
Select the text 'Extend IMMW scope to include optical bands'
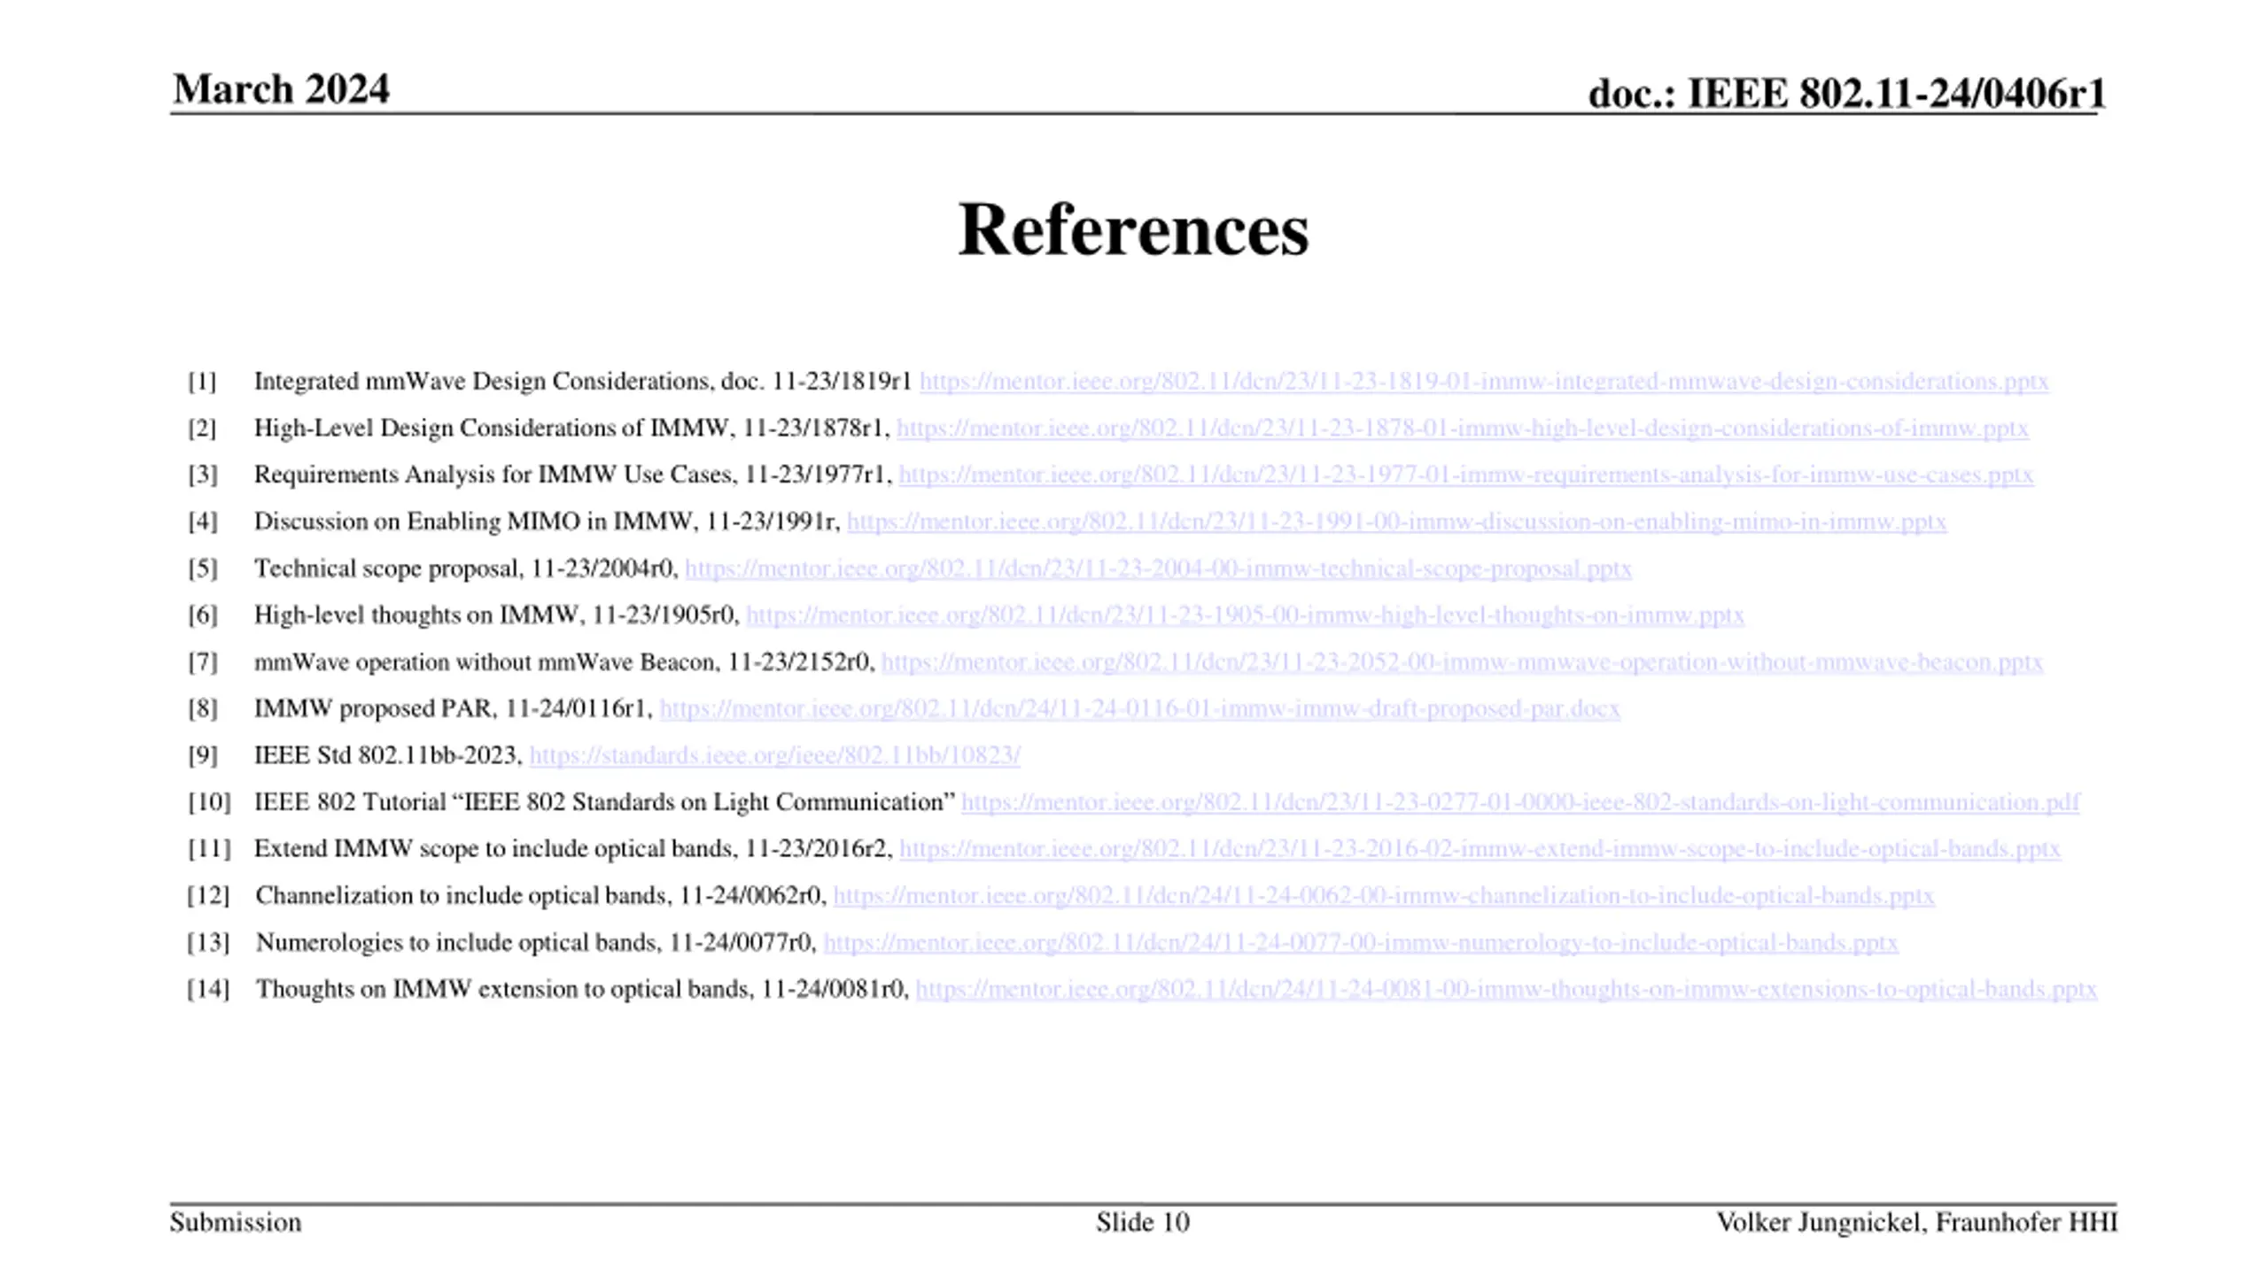[495, 849]
